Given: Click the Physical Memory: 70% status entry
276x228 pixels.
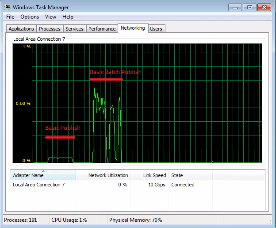Looking at the screenshot, I should pyautogui.click(x=135, y=220).
